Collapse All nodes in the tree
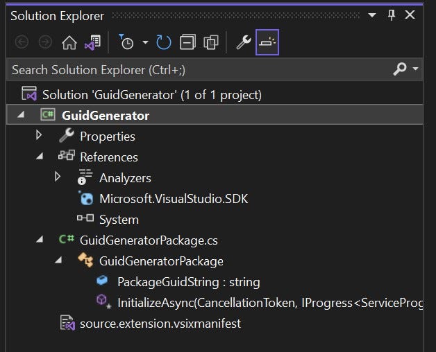436x352 pixels. point(187,42)
